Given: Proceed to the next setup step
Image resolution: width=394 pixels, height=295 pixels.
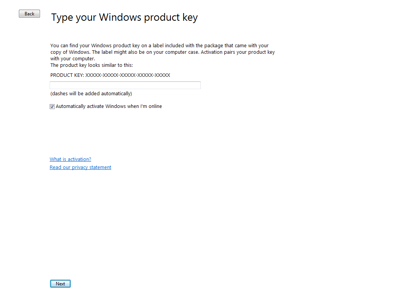Looking at the screenshot, I should (x=60, y=284).
